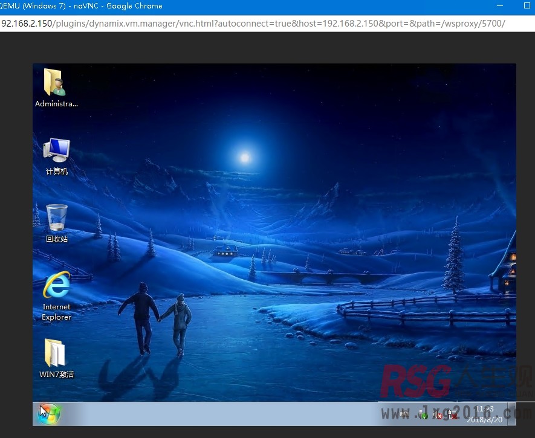Open the Administrator user folder icon
This screenshot has height=438, width=535.
pos(56,88)
